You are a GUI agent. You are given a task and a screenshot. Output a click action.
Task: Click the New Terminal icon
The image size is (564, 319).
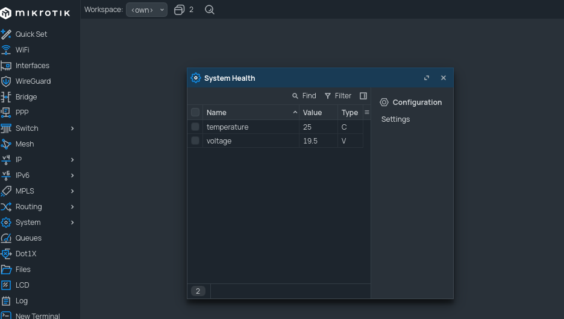click(6, 316)
